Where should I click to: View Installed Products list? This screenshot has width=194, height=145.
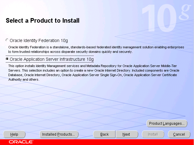[x=59, y=134]
